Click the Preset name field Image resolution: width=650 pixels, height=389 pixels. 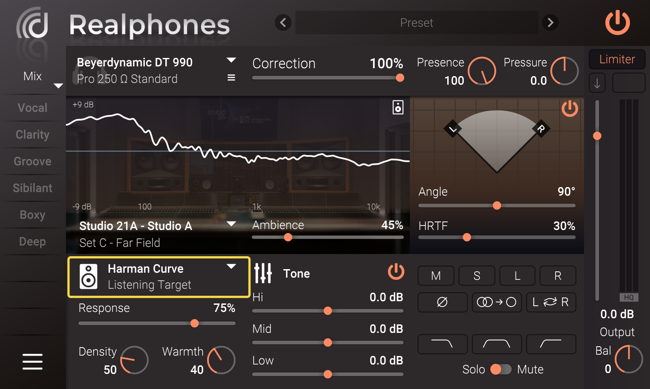coord(417,23)
